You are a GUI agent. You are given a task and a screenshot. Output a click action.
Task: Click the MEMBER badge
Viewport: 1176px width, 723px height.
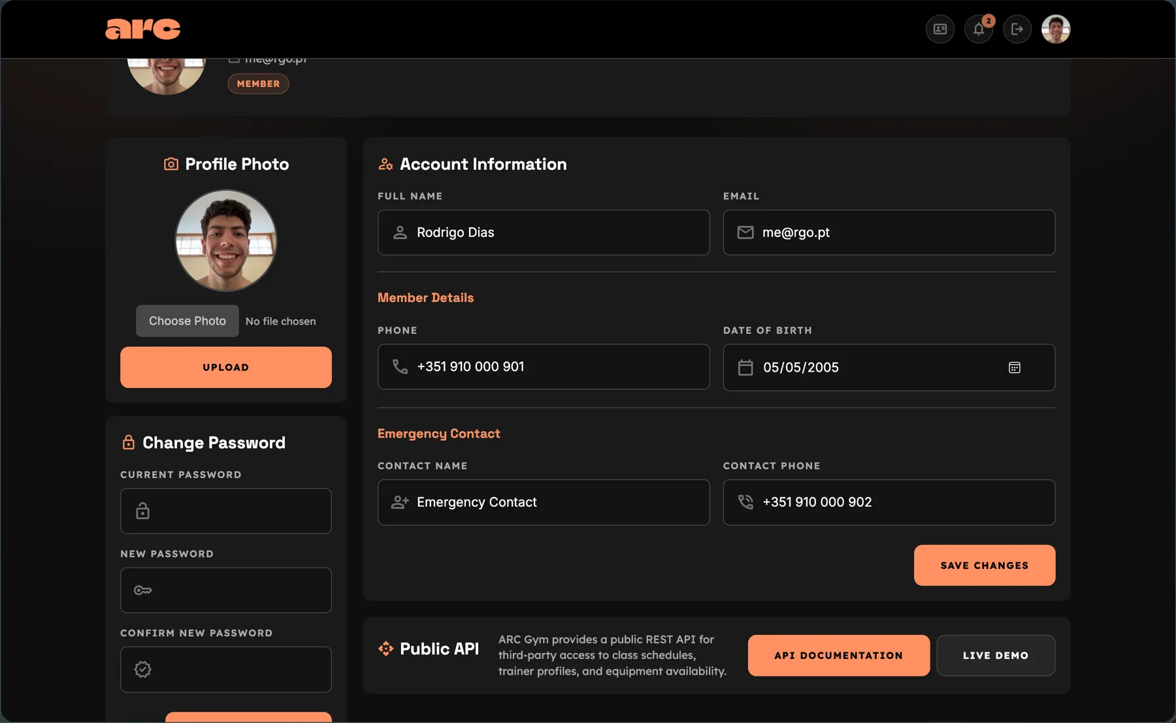[258, 84]
